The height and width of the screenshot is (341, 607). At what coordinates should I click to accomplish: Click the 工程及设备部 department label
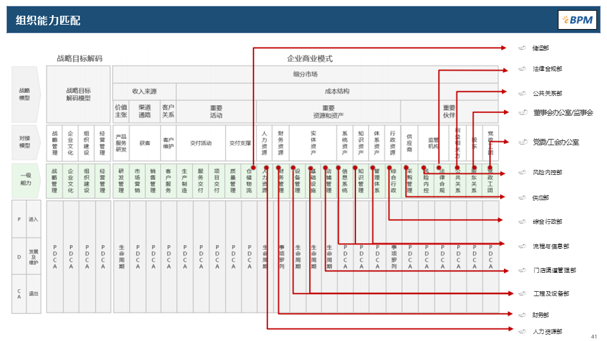[x=551, y=294]
